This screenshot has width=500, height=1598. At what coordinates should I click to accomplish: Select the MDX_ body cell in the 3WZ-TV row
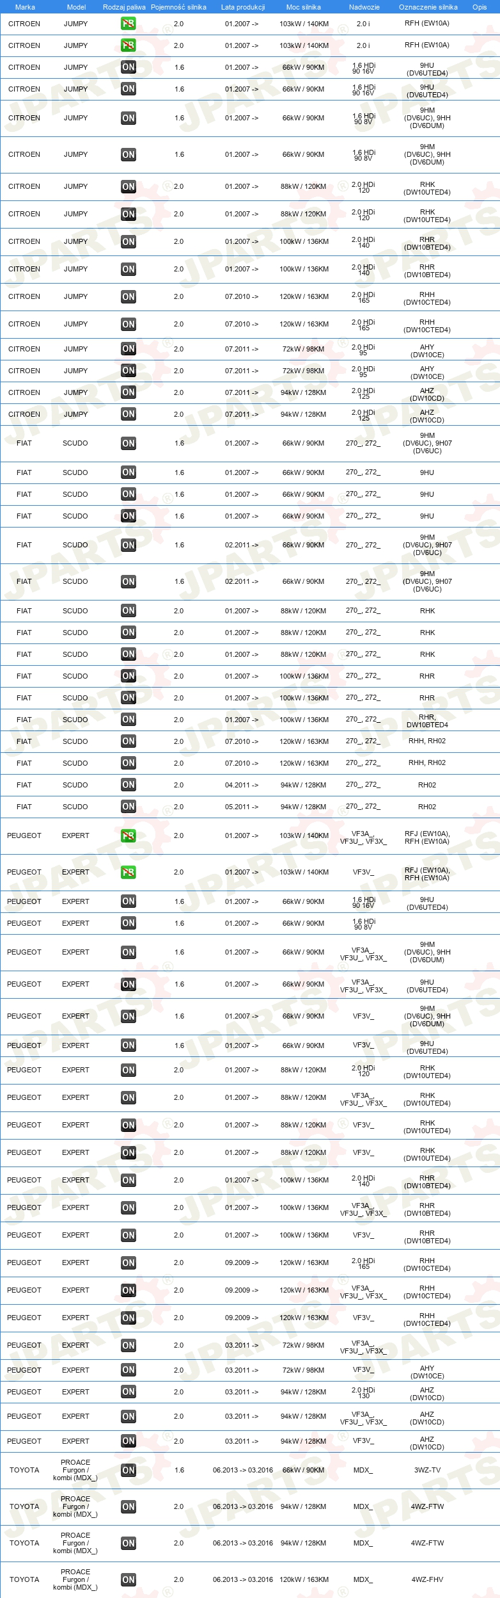pos(363,1470)
